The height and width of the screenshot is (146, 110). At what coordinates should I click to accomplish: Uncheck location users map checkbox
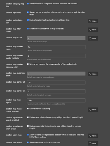tap(28, 135)
